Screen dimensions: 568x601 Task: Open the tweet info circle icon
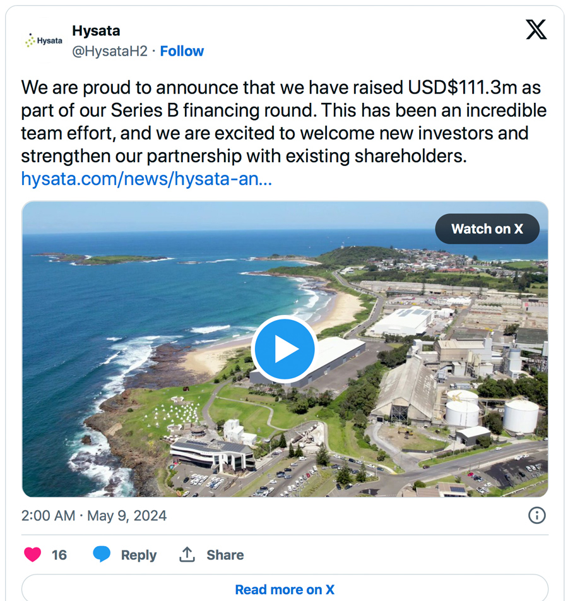coord(536,515)
